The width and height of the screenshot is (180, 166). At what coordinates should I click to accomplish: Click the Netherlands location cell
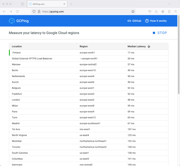pos(18,76)
